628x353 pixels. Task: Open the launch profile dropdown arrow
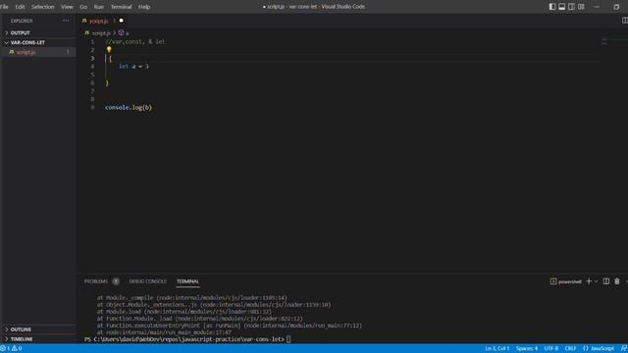click(596, 281)
